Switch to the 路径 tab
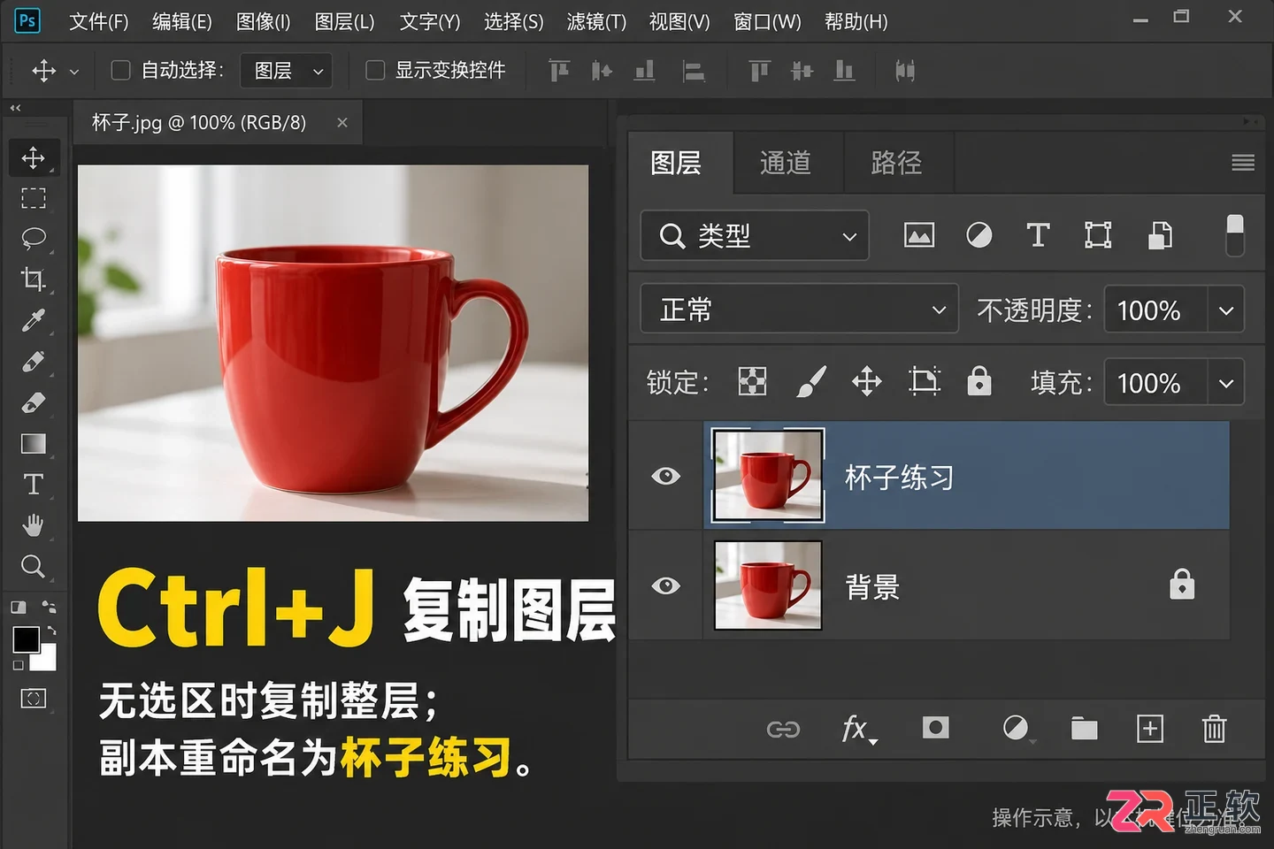This screenshot has height=849, width=1274. (x=896, y=163)
